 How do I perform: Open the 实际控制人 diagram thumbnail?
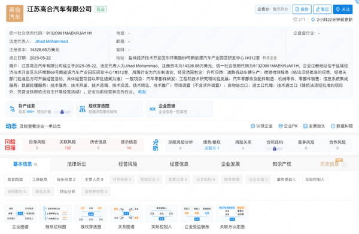pos(162,214)
